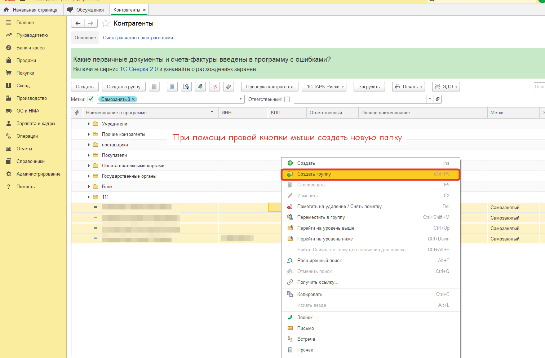
Task: Uncheck the Метки filter checkbox
Action: point(90,99)
